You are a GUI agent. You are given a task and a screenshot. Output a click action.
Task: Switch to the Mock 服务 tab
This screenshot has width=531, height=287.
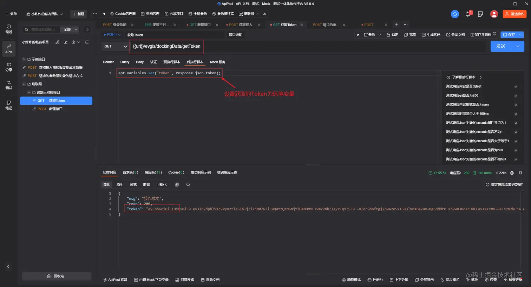click(218, 62)
